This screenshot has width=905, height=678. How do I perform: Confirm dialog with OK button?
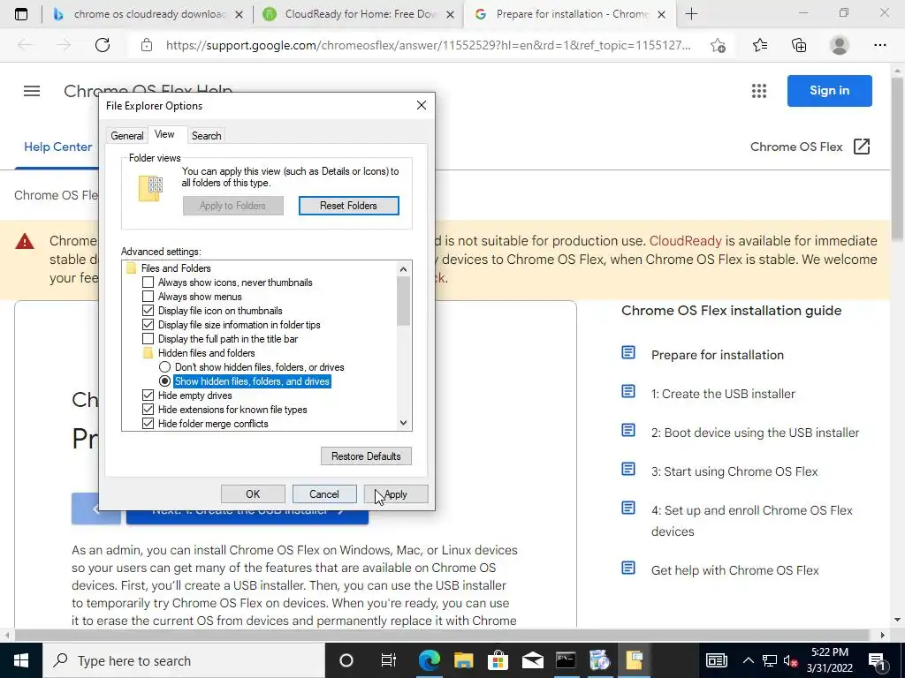coord(253,494)
